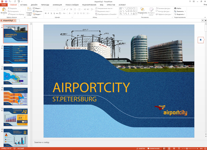The width and height of the screenshot is (207, 150).
Task: Toggle normal view button in status bar
Action: click(164, 148)
